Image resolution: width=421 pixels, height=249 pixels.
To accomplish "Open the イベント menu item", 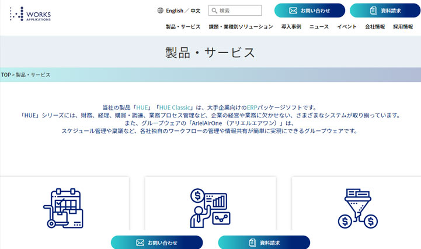I will (x=347, y=27).
